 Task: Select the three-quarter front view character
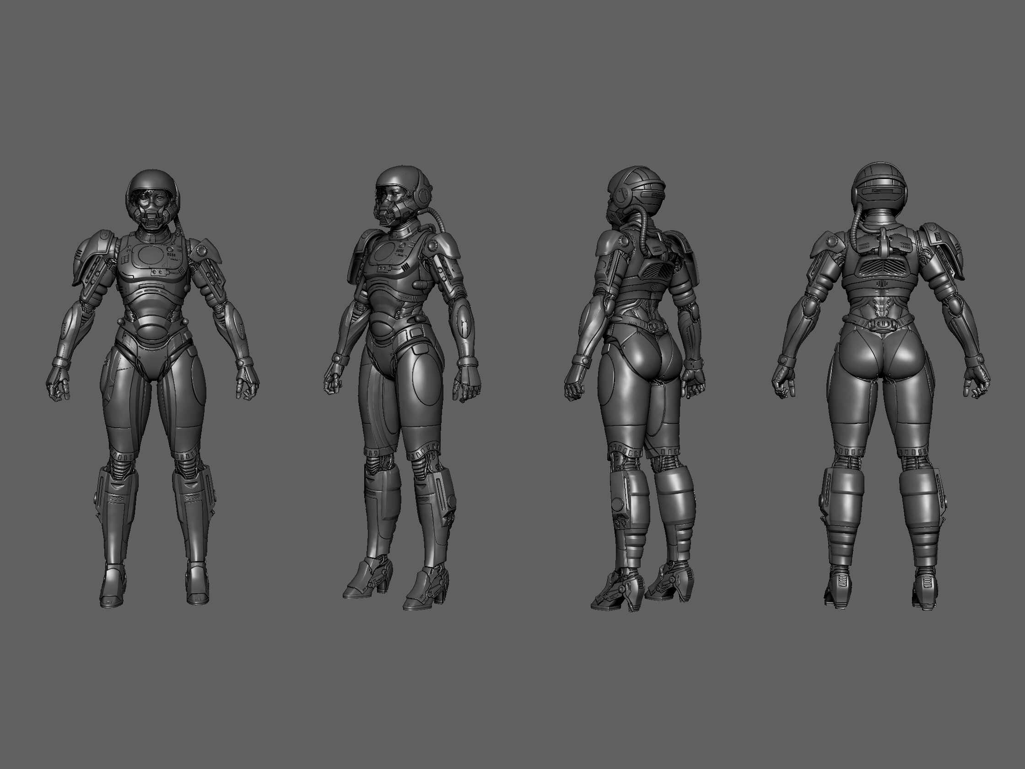click(x=402, y=389)
